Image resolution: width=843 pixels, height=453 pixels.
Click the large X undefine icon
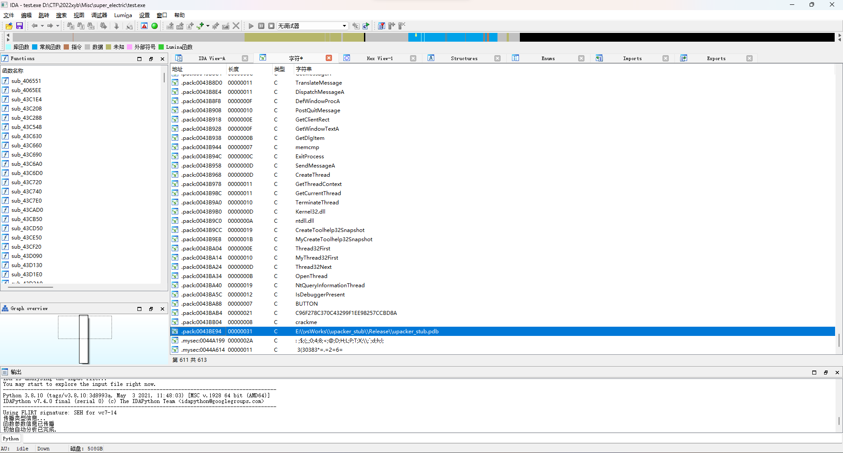(x=236, y=26)
